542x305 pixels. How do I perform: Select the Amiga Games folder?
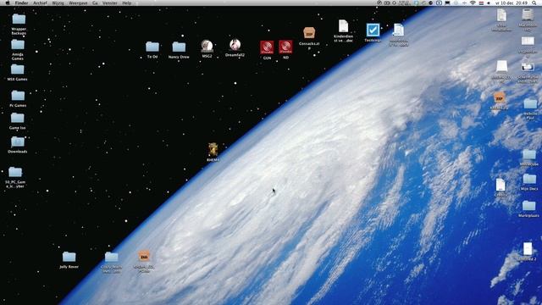tap(18, 45)
